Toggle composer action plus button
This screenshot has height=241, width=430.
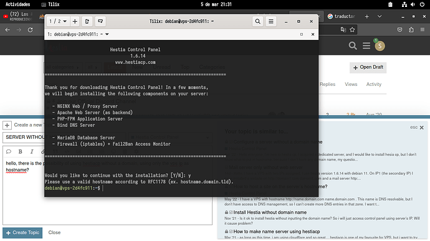click(7, 125)
